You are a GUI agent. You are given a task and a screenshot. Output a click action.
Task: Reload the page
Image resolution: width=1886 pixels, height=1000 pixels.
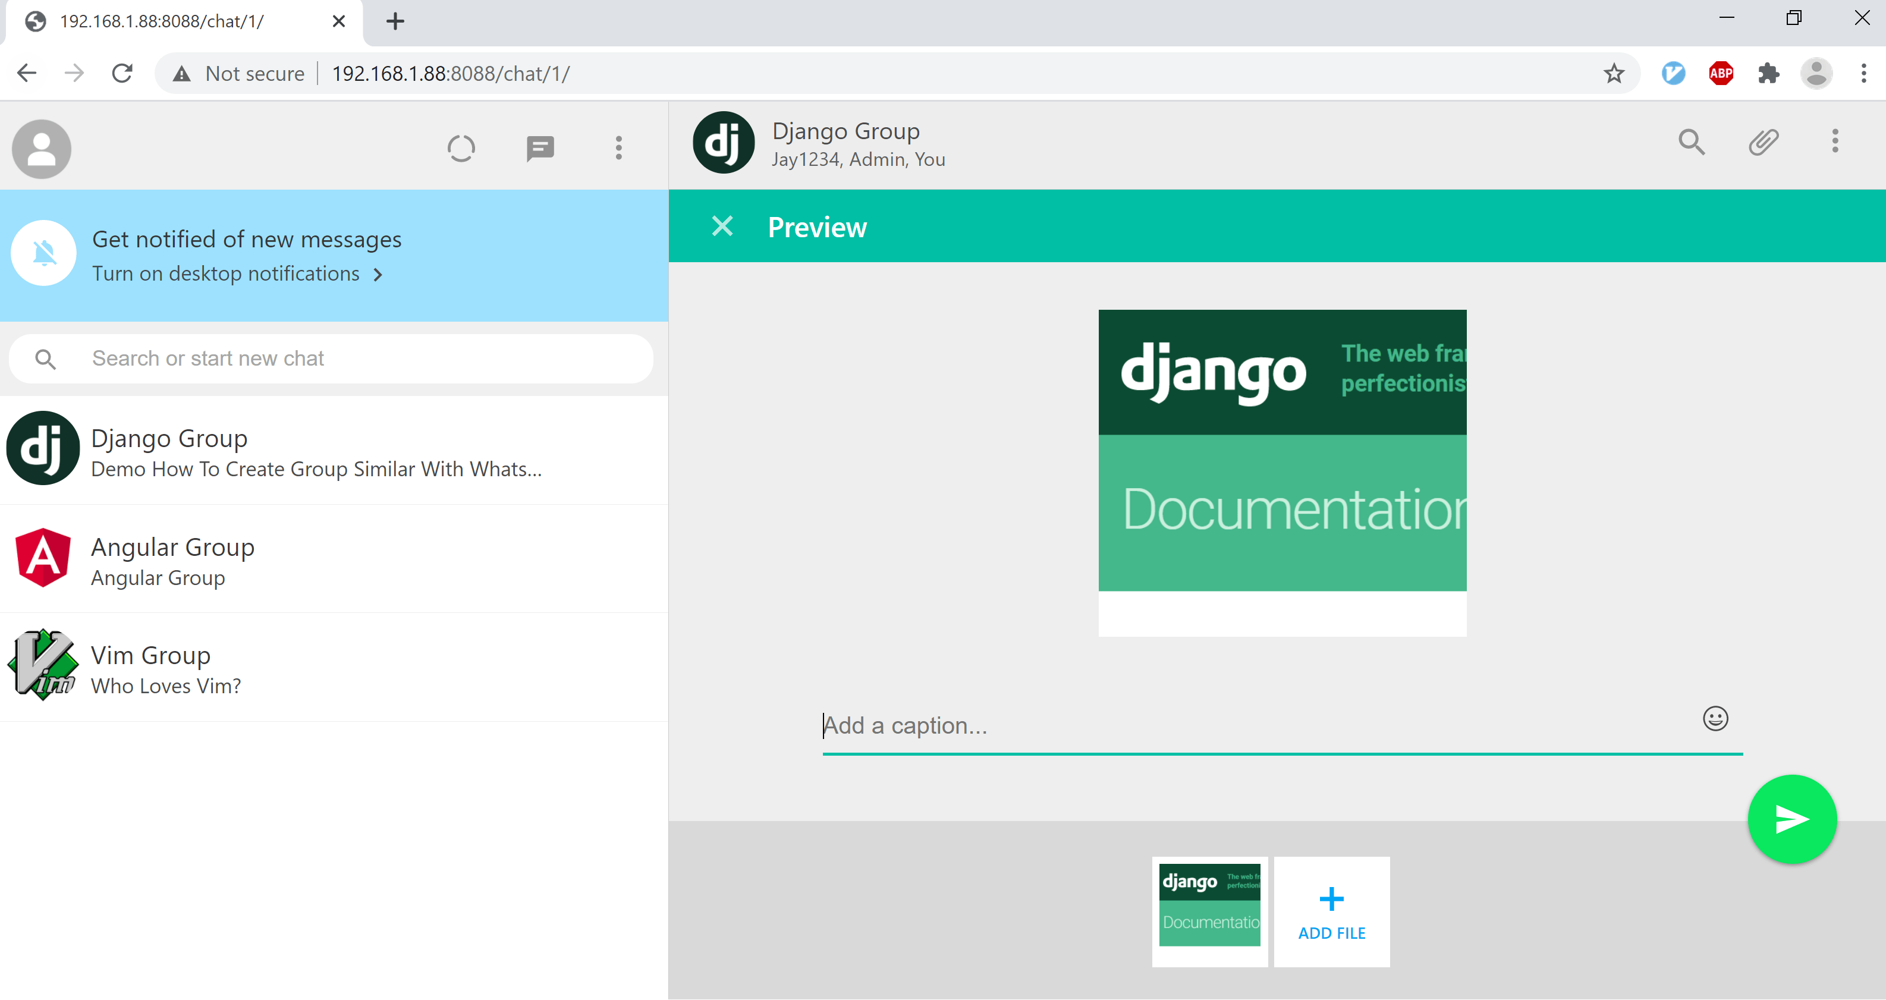(x=122, y=73)
